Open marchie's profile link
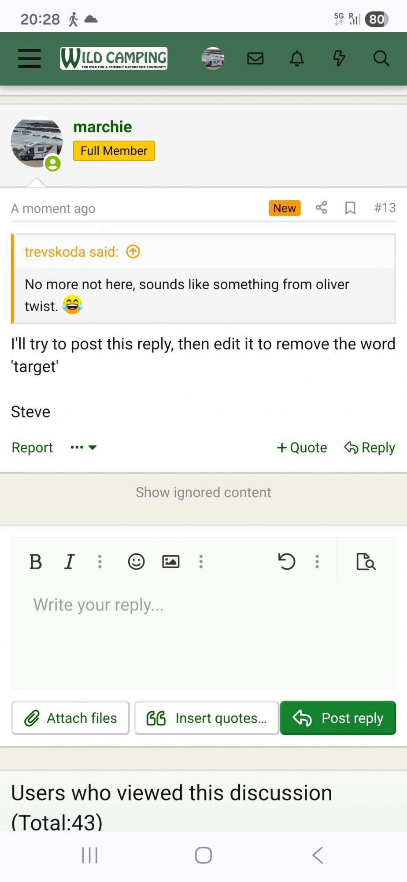The height and width of the screenshot is (882, 407). point(103,127)
